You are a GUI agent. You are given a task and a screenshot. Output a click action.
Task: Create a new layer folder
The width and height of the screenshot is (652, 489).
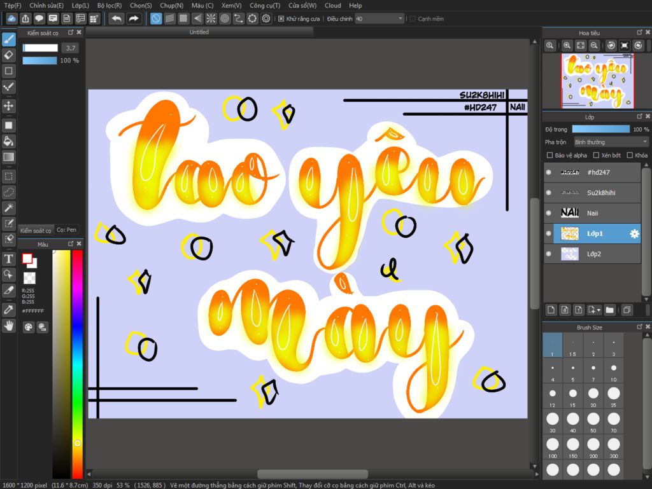pyautogui.click(x=609, y=310)
